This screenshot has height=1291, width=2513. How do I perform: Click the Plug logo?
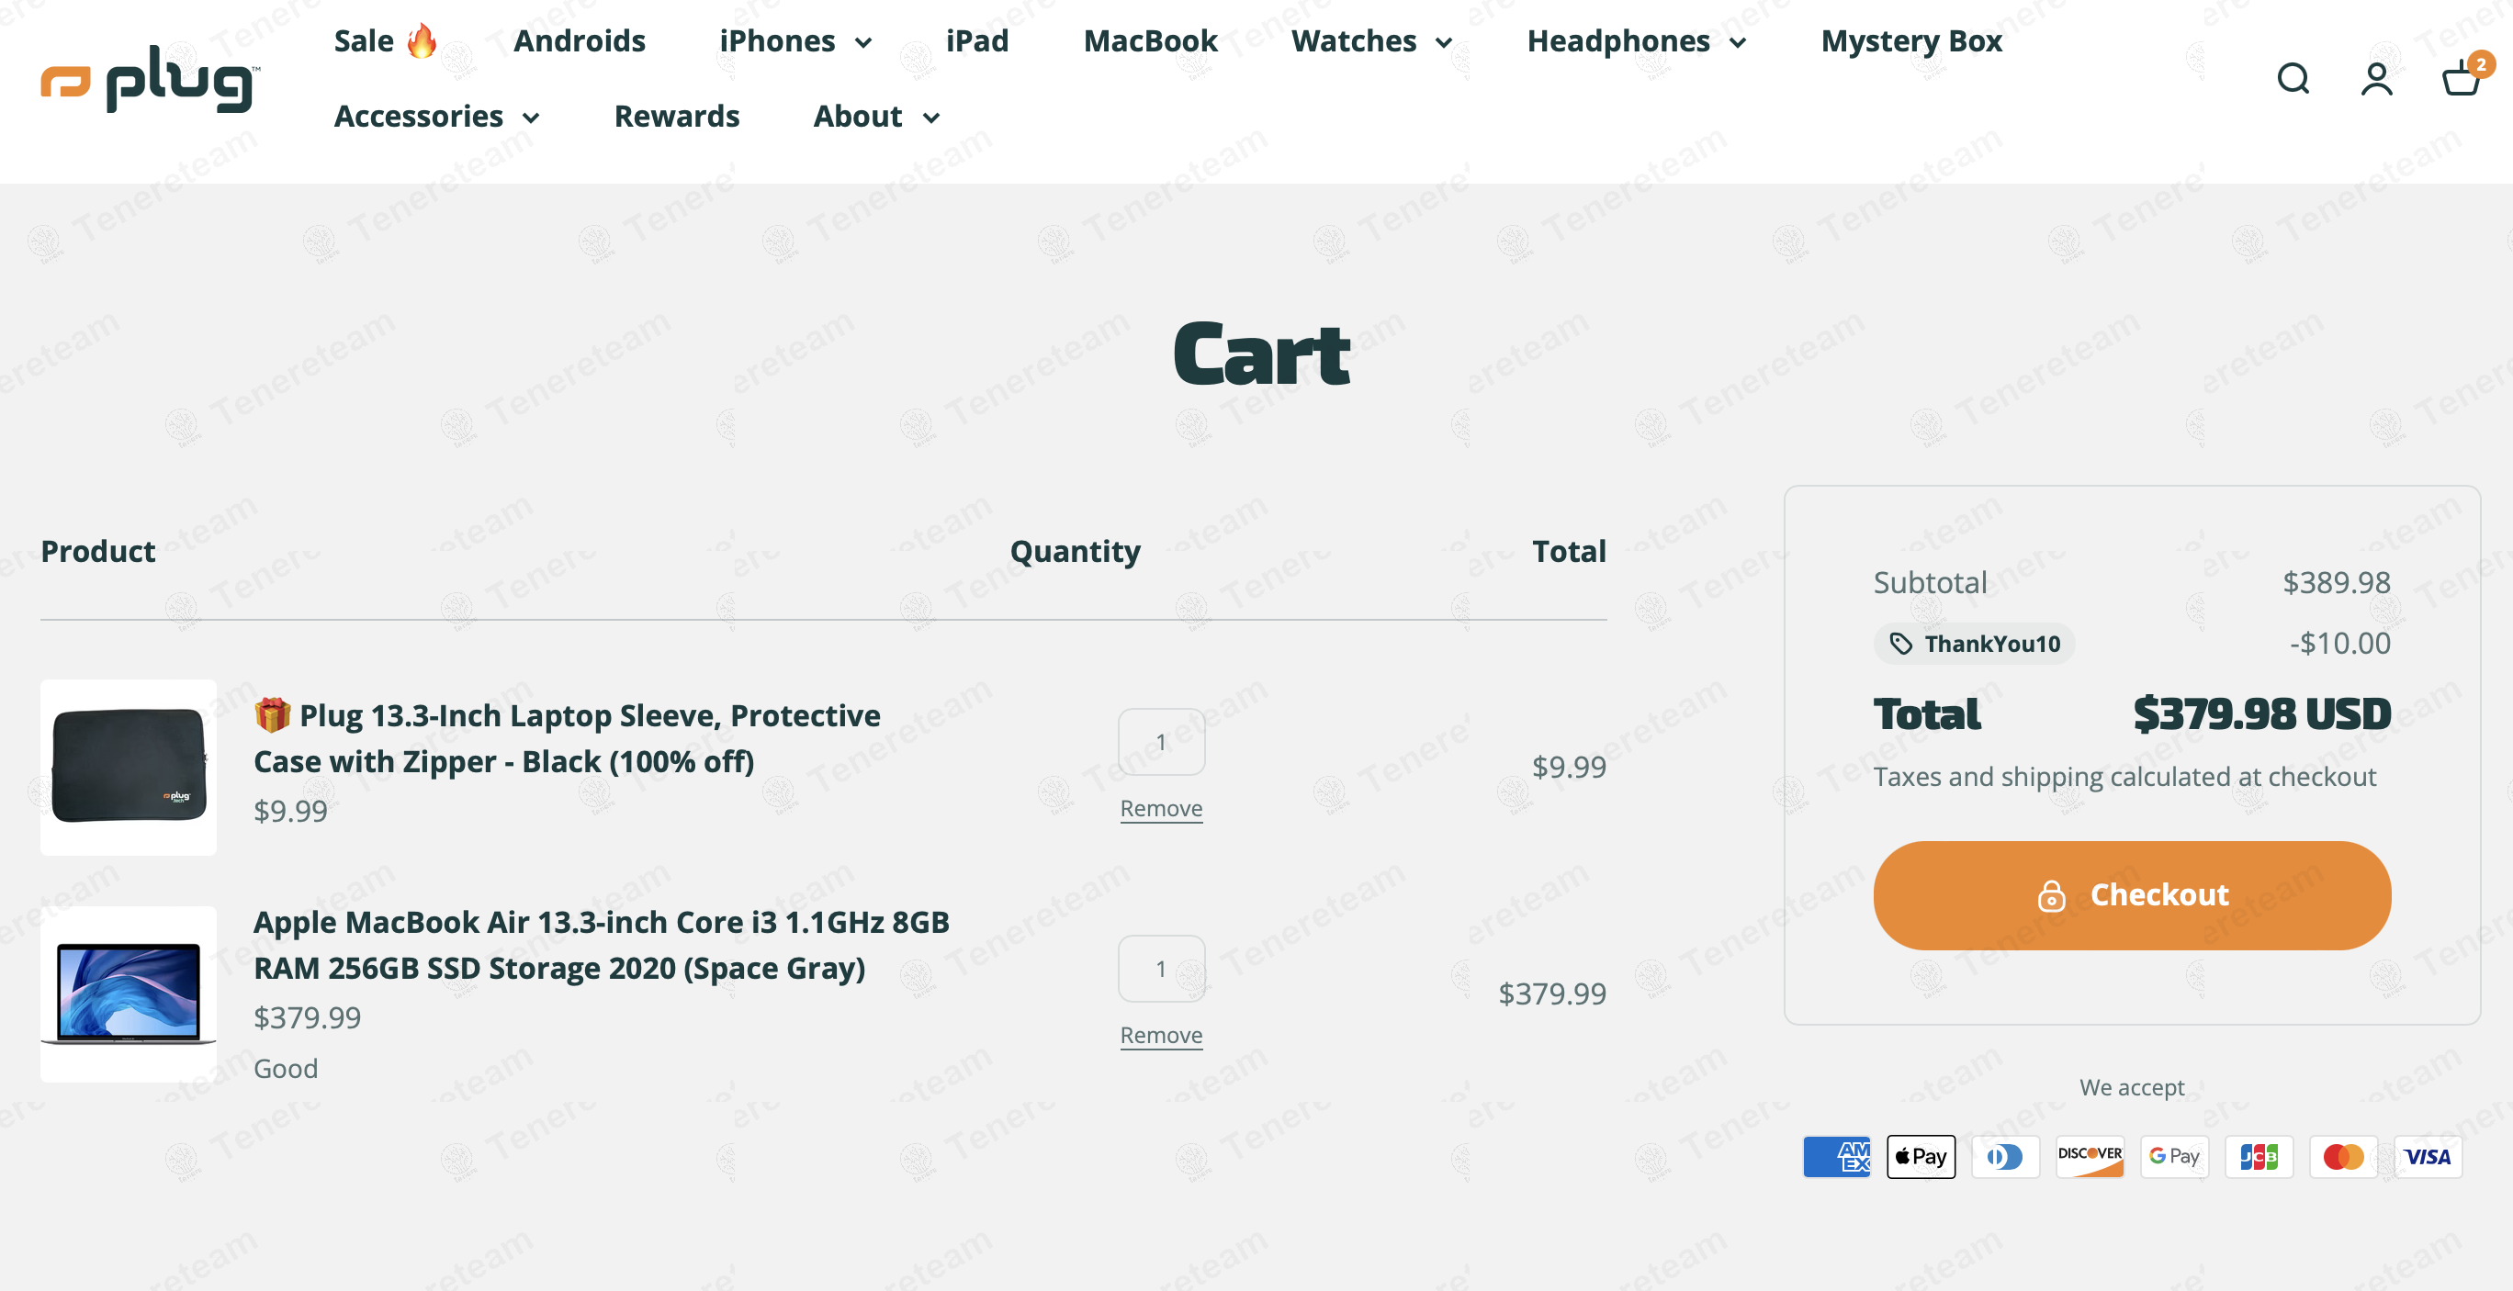coord(151,80)
